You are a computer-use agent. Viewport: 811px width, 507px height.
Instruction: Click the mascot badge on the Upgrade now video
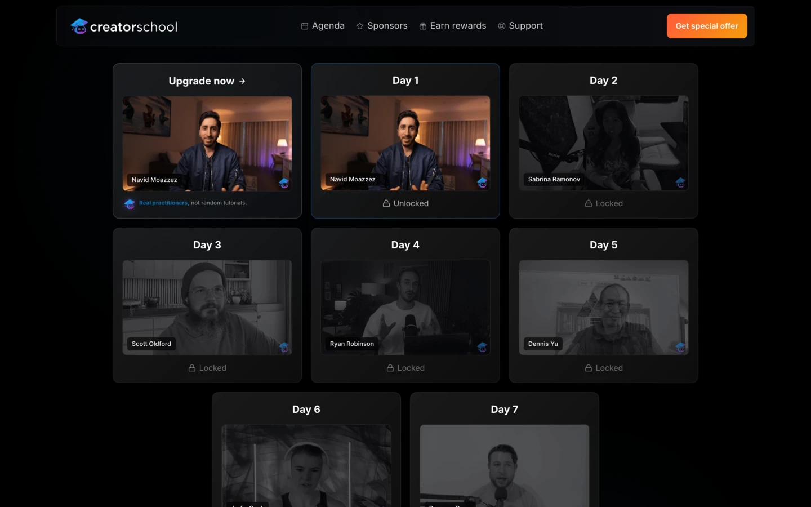[x=284, y=183]
